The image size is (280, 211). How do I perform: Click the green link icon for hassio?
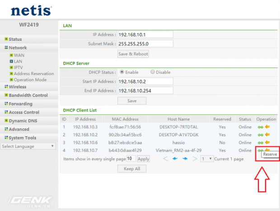point(261,143)
